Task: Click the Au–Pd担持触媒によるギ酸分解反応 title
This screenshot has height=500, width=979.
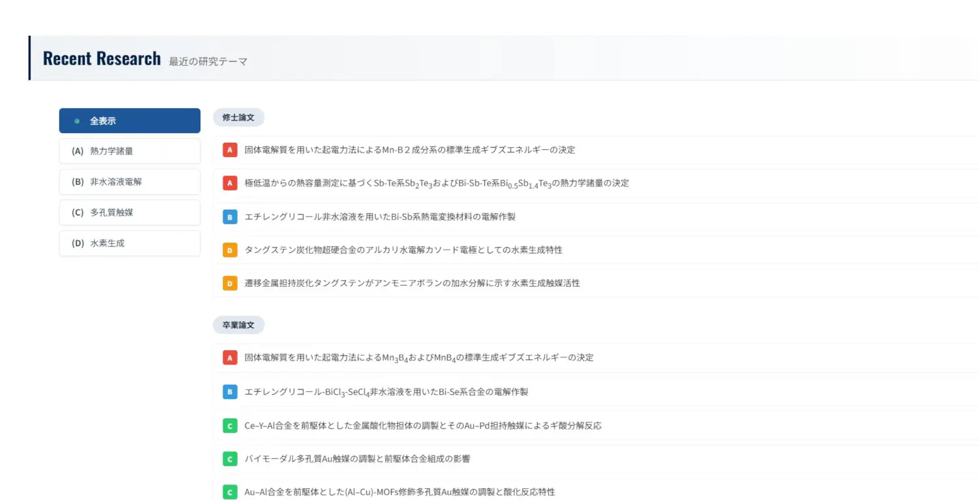Action: [423, 426]
